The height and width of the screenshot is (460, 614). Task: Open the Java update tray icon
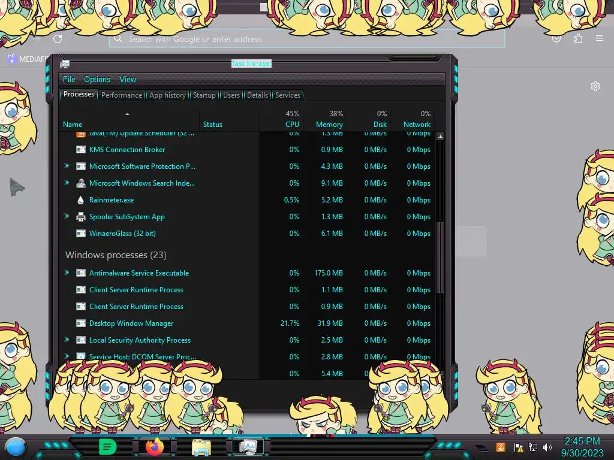click(501, 447)
